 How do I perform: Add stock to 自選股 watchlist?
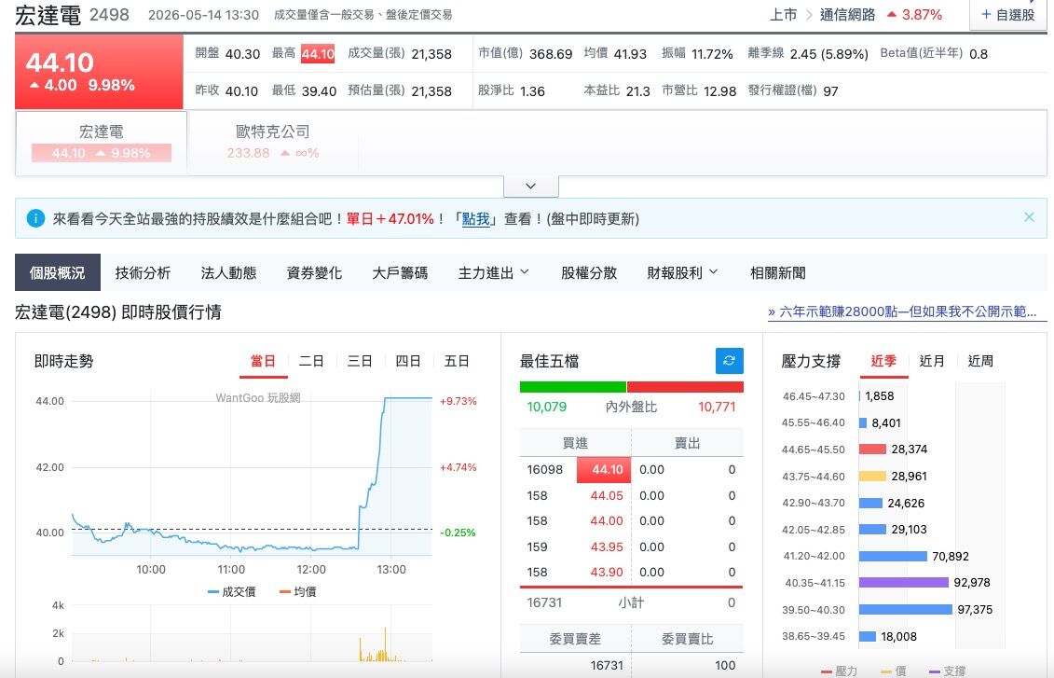tap(1007, 15)
